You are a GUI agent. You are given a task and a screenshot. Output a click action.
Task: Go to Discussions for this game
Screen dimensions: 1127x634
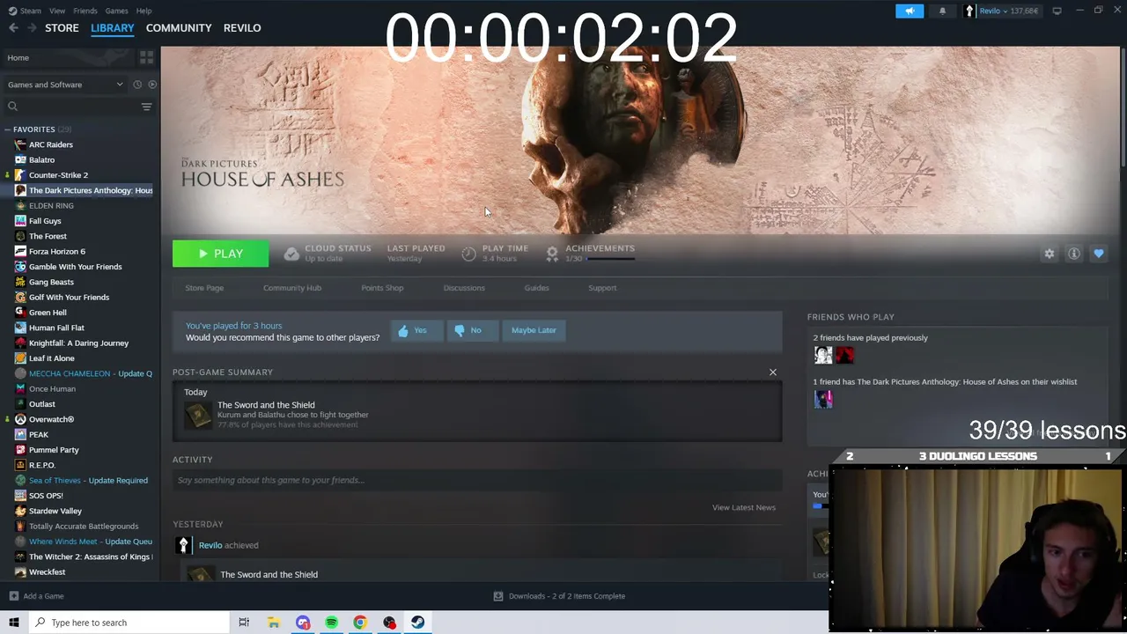pyautogui.click(x=464, y=288)
